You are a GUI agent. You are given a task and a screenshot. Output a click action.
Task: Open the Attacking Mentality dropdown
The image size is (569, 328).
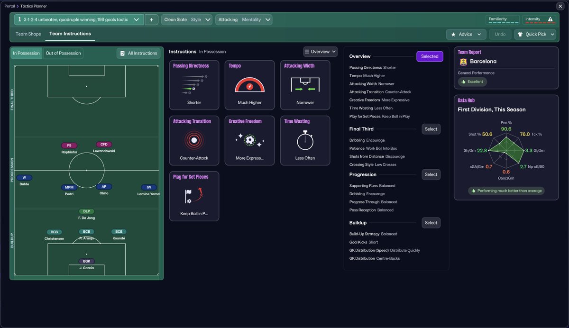tap(244, 20)
